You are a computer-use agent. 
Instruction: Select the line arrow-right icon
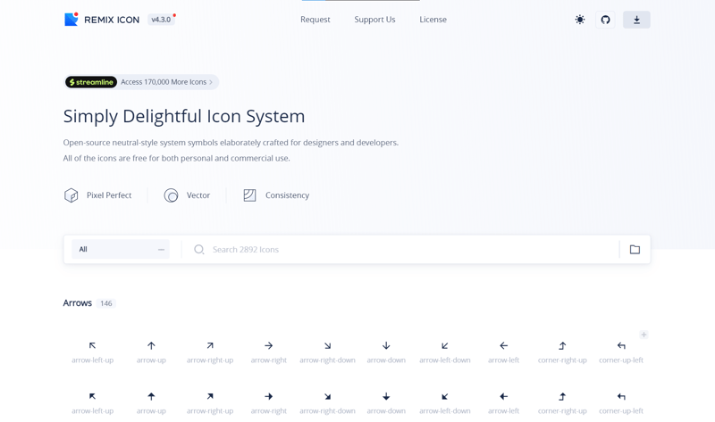click(269, 346)
